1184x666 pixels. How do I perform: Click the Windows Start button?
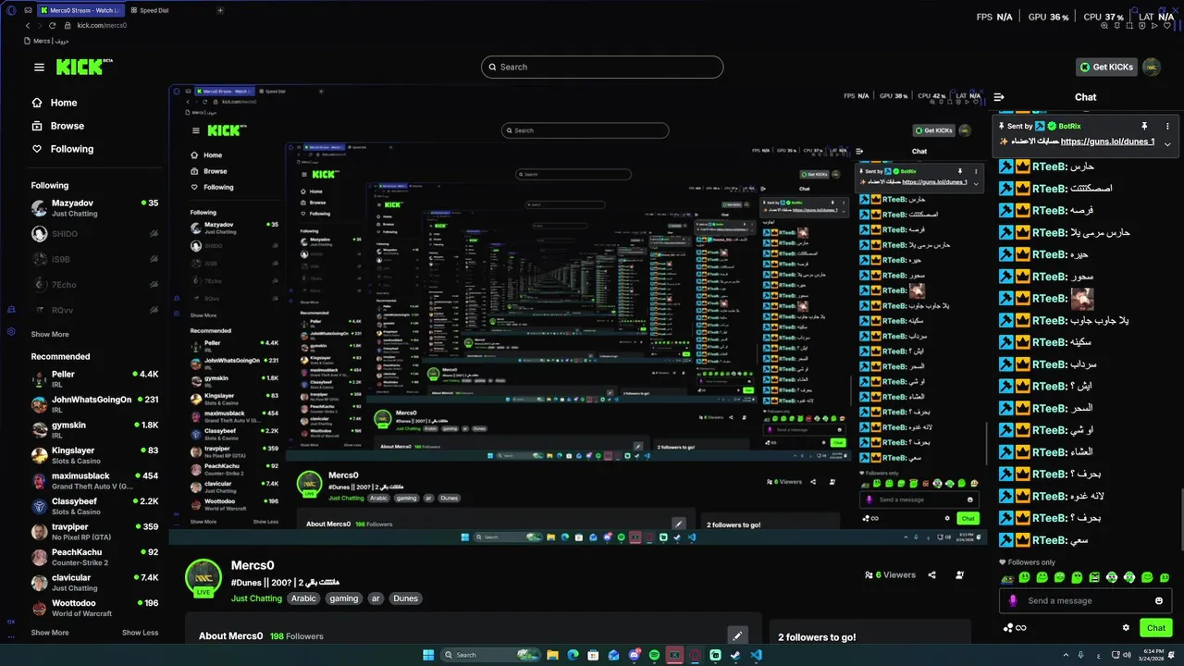coord(428,655)
